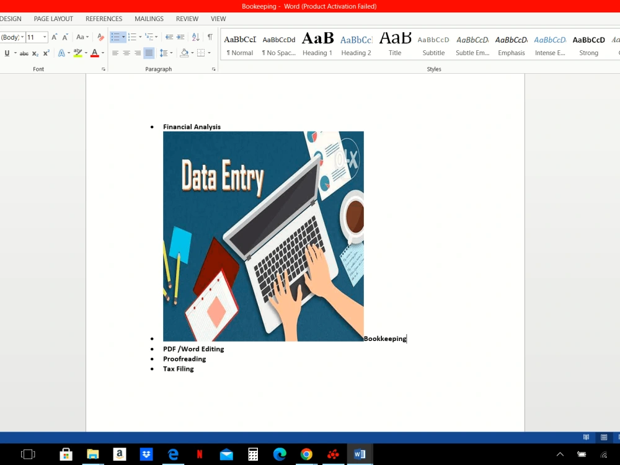Expand shading color dropdown arrow

coord(193,53)
